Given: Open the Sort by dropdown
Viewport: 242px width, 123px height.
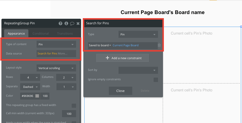Looking at the screenshot, I should (x=138, y=70).
